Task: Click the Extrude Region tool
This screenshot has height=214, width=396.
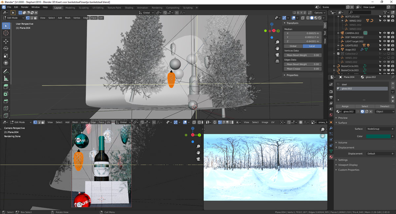Action: click(6, 87)
